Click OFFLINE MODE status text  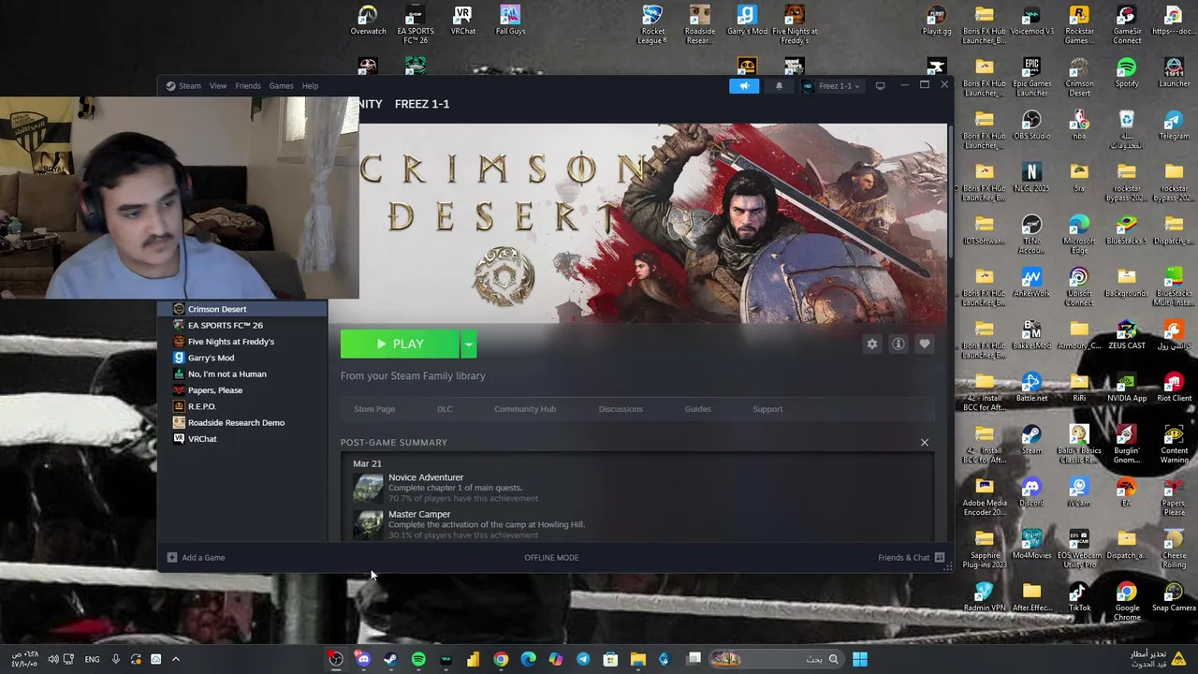551,558
